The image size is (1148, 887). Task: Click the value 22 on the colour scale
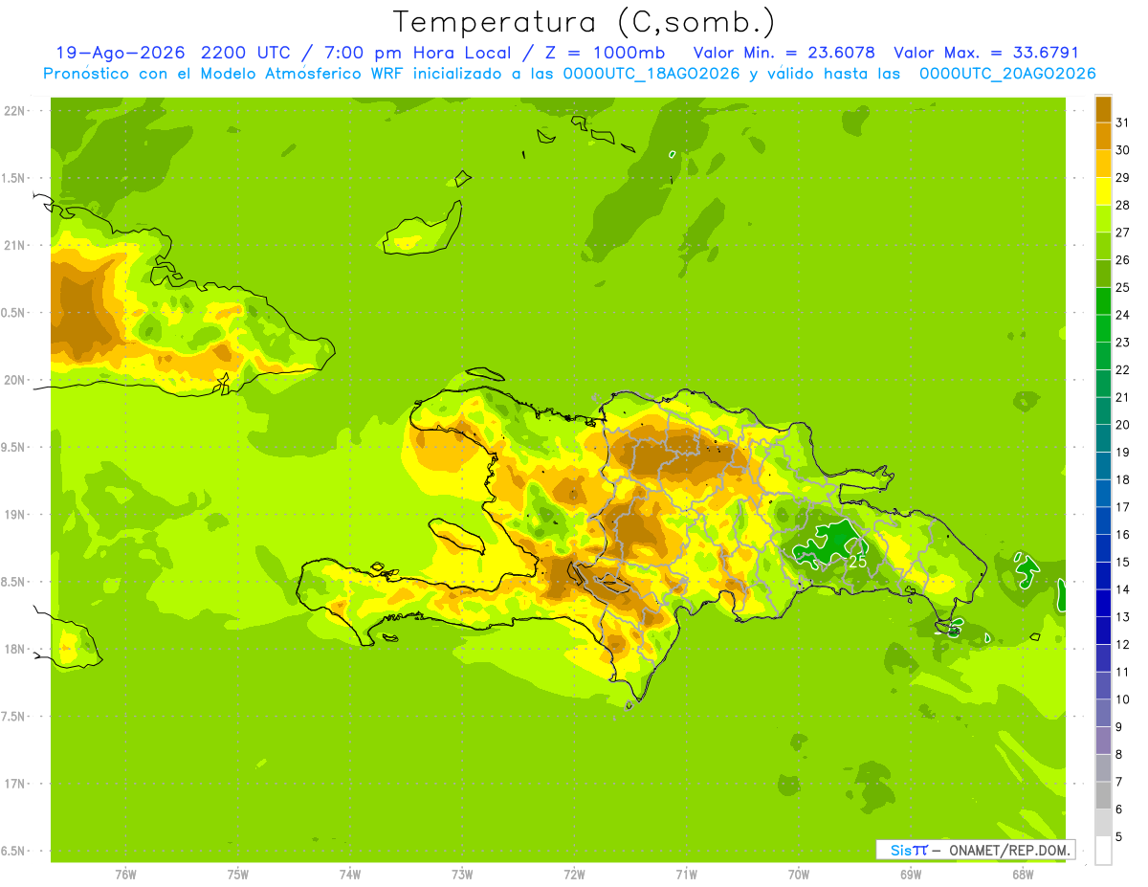pos(1122,369)
